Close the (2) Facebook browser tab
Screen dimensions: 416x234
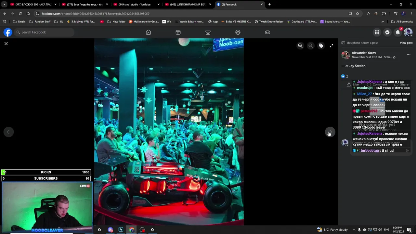262,5
